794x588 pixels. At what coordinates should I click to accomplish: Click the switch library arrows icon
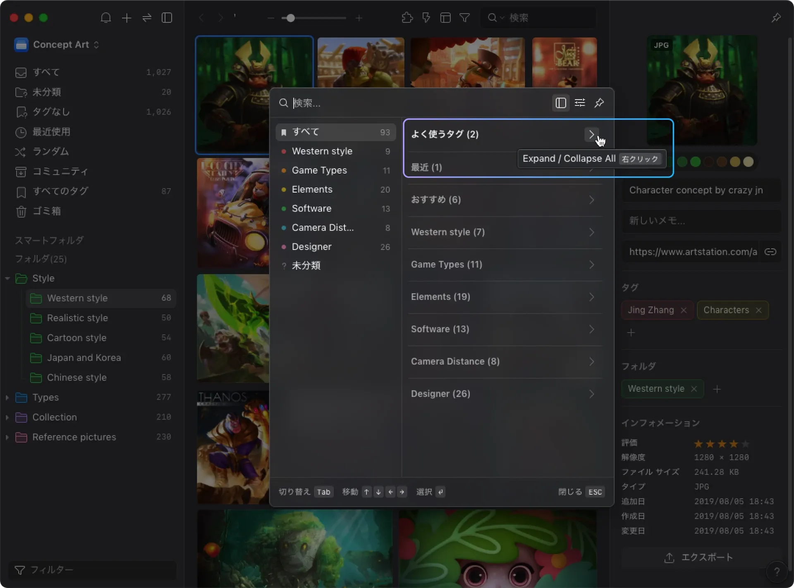point(147,18)
